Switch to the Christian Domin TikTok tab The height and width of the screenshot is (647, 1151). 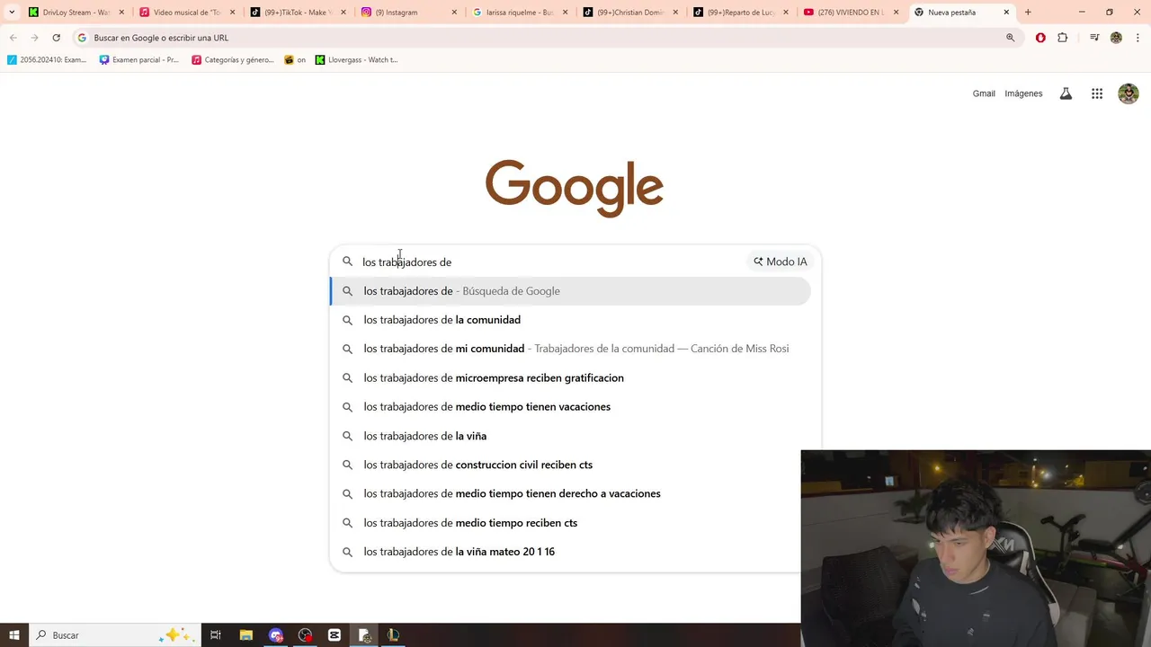[x=629, y=13]
